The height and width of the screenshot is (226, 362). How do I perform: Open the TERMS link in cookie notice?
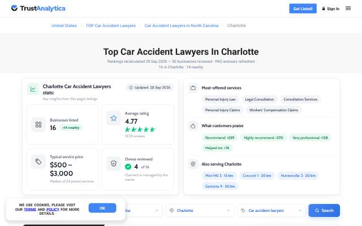click(x=30, y=210)
